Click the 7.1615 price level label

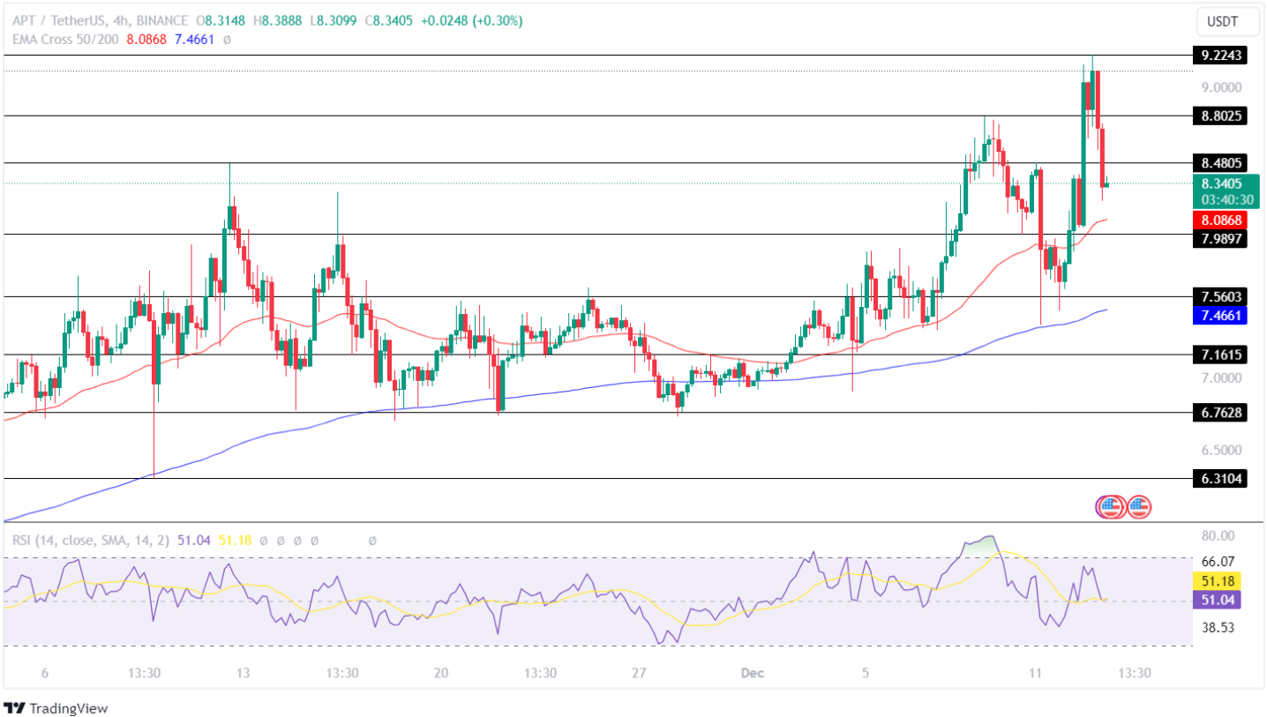(1222, 355)
